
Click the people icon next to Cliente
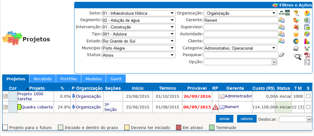click(x=282, y=41)
